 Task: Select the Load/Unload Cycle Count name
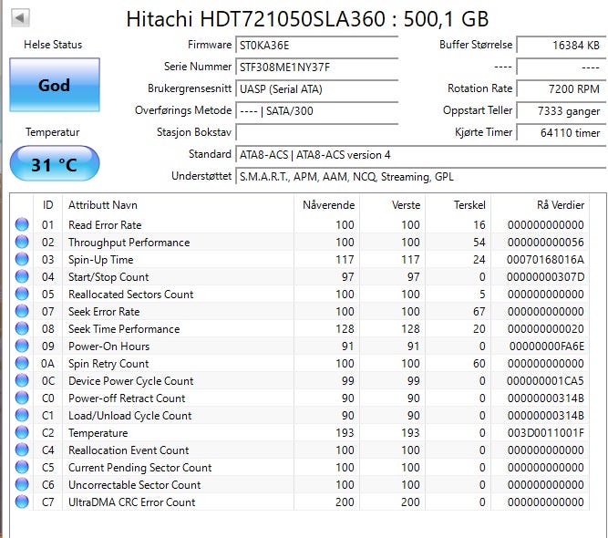[x=130, y=416]
